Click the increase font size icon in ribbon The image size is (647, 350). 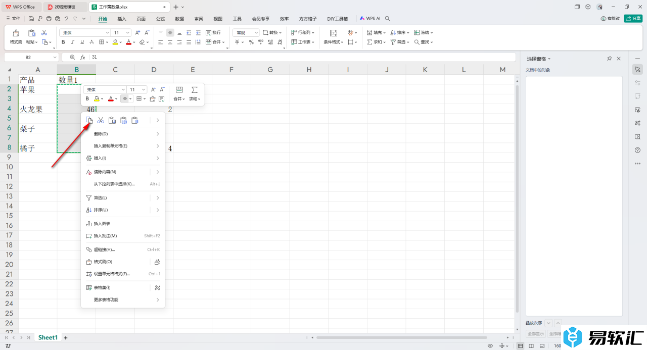tap(137, 33)
